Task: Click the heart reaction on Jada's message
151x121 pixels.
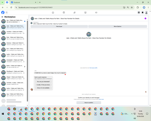Action: (65, 74)
